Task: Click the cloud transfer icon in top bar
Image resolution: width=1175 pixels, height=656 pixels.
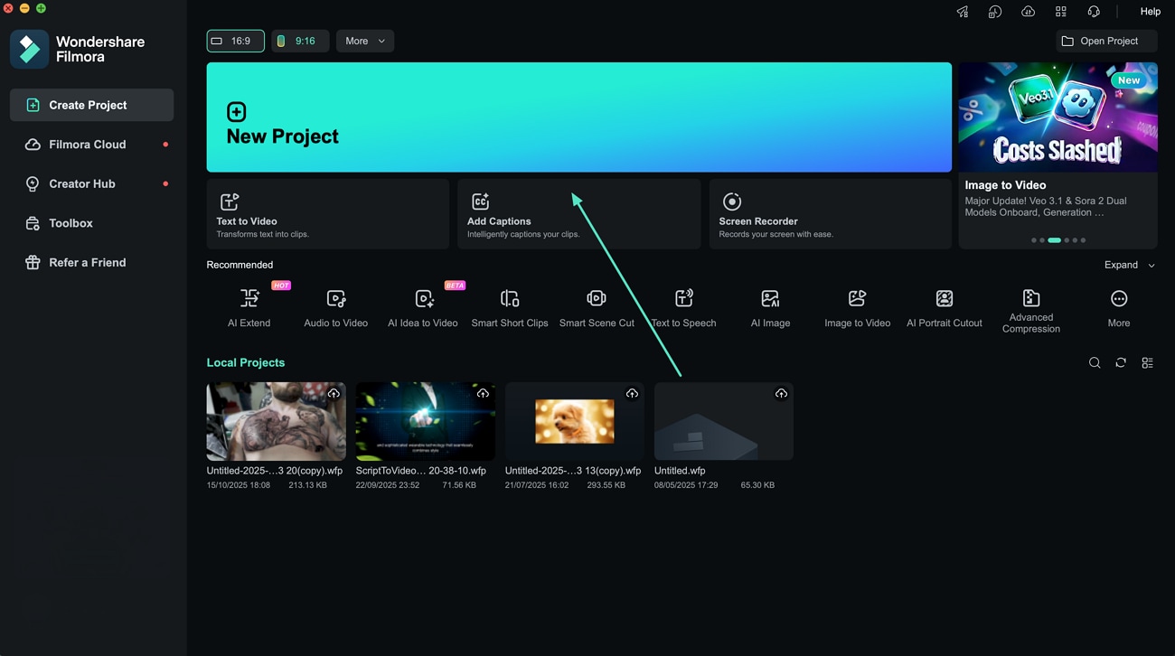Action: tap(1028, 12)
